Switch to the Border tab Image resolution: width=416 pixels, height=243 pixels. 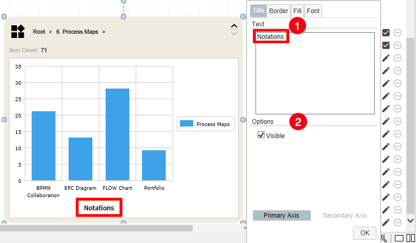278,11
